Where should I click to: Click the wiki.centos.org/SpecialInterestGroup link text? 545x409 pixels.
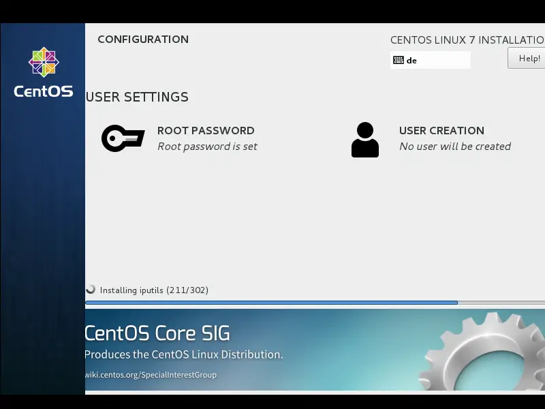tap(151, 375)
